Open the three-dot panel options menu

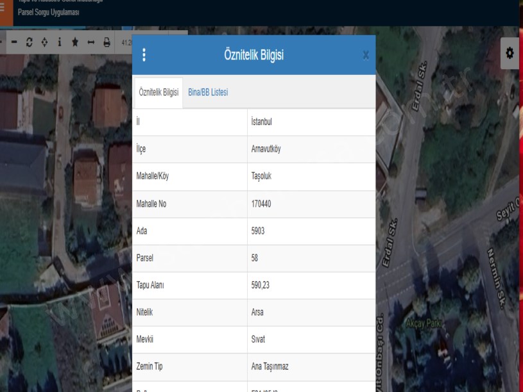(x=144, y=55)
